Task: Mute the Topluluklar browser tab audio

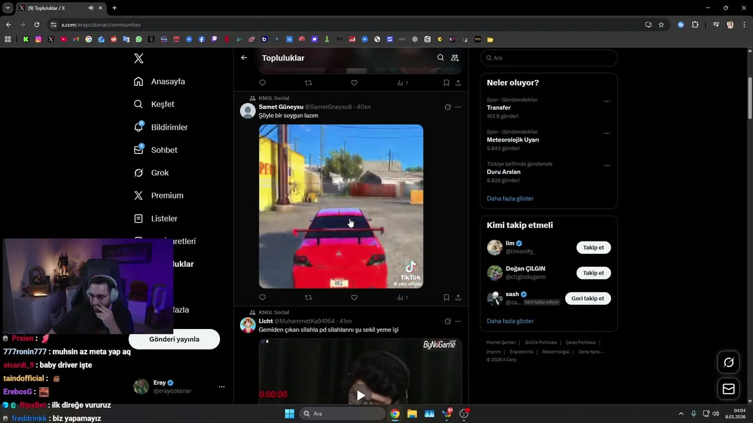Action: coord(91,8)
